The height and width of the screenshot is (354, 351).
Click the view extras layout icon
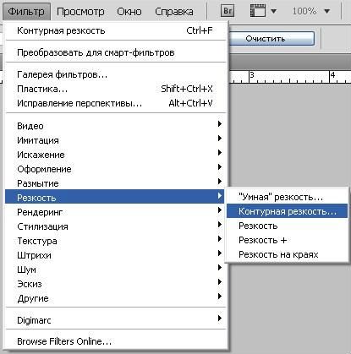(x=258, y=11)
